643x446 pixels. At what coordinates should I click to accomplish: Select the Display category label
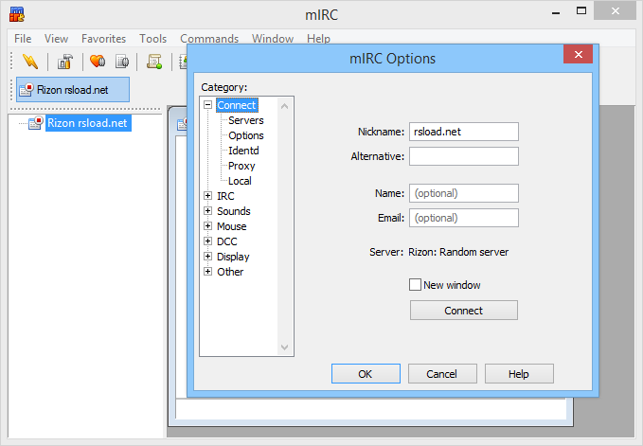click(233, 257)
